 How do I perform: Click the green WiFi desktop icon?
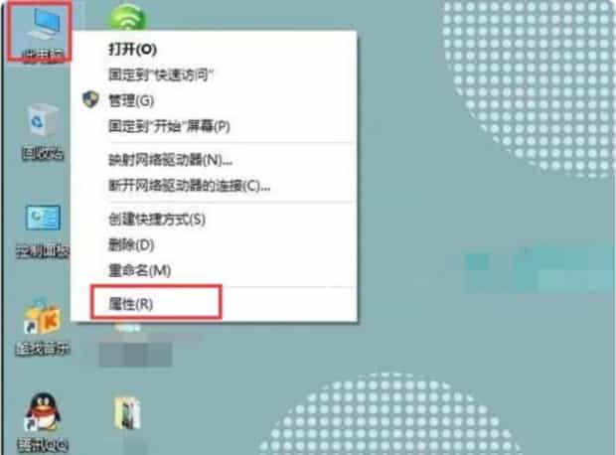click(x=127, y=17)
